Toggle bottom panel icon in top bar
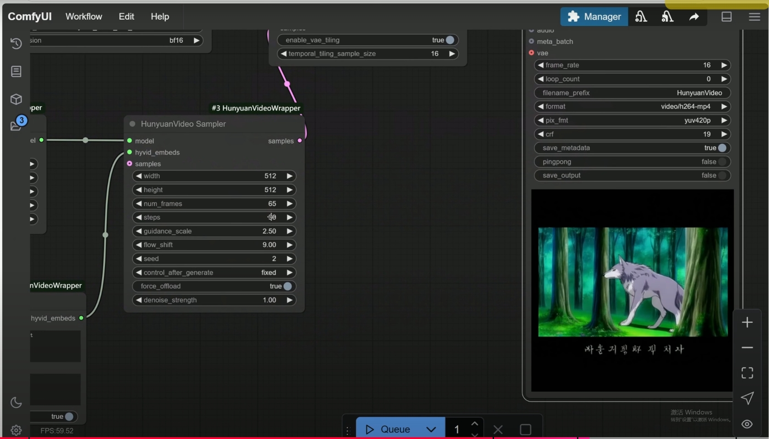The image size is (769, 439). 726,17
